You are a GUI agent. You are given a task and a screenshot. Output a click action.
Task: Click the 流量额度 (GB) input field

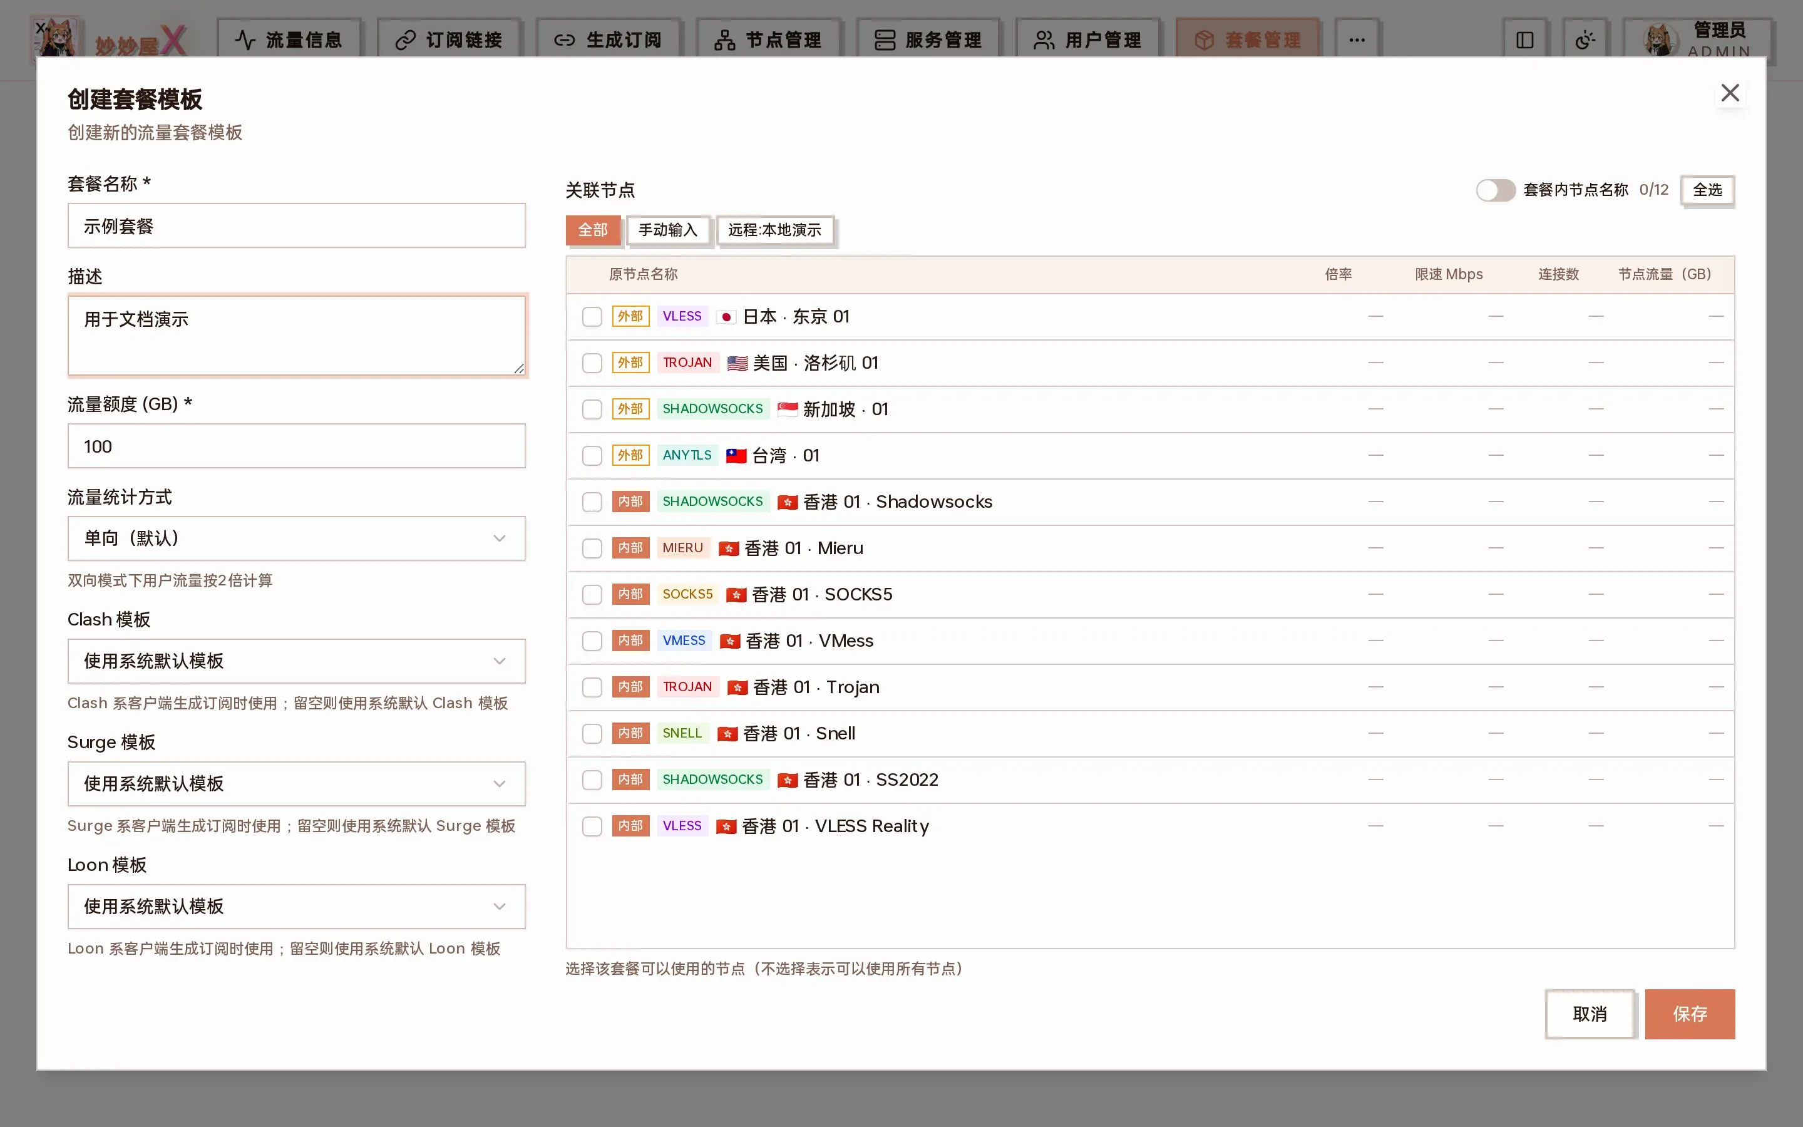click(x=297, y=446)
